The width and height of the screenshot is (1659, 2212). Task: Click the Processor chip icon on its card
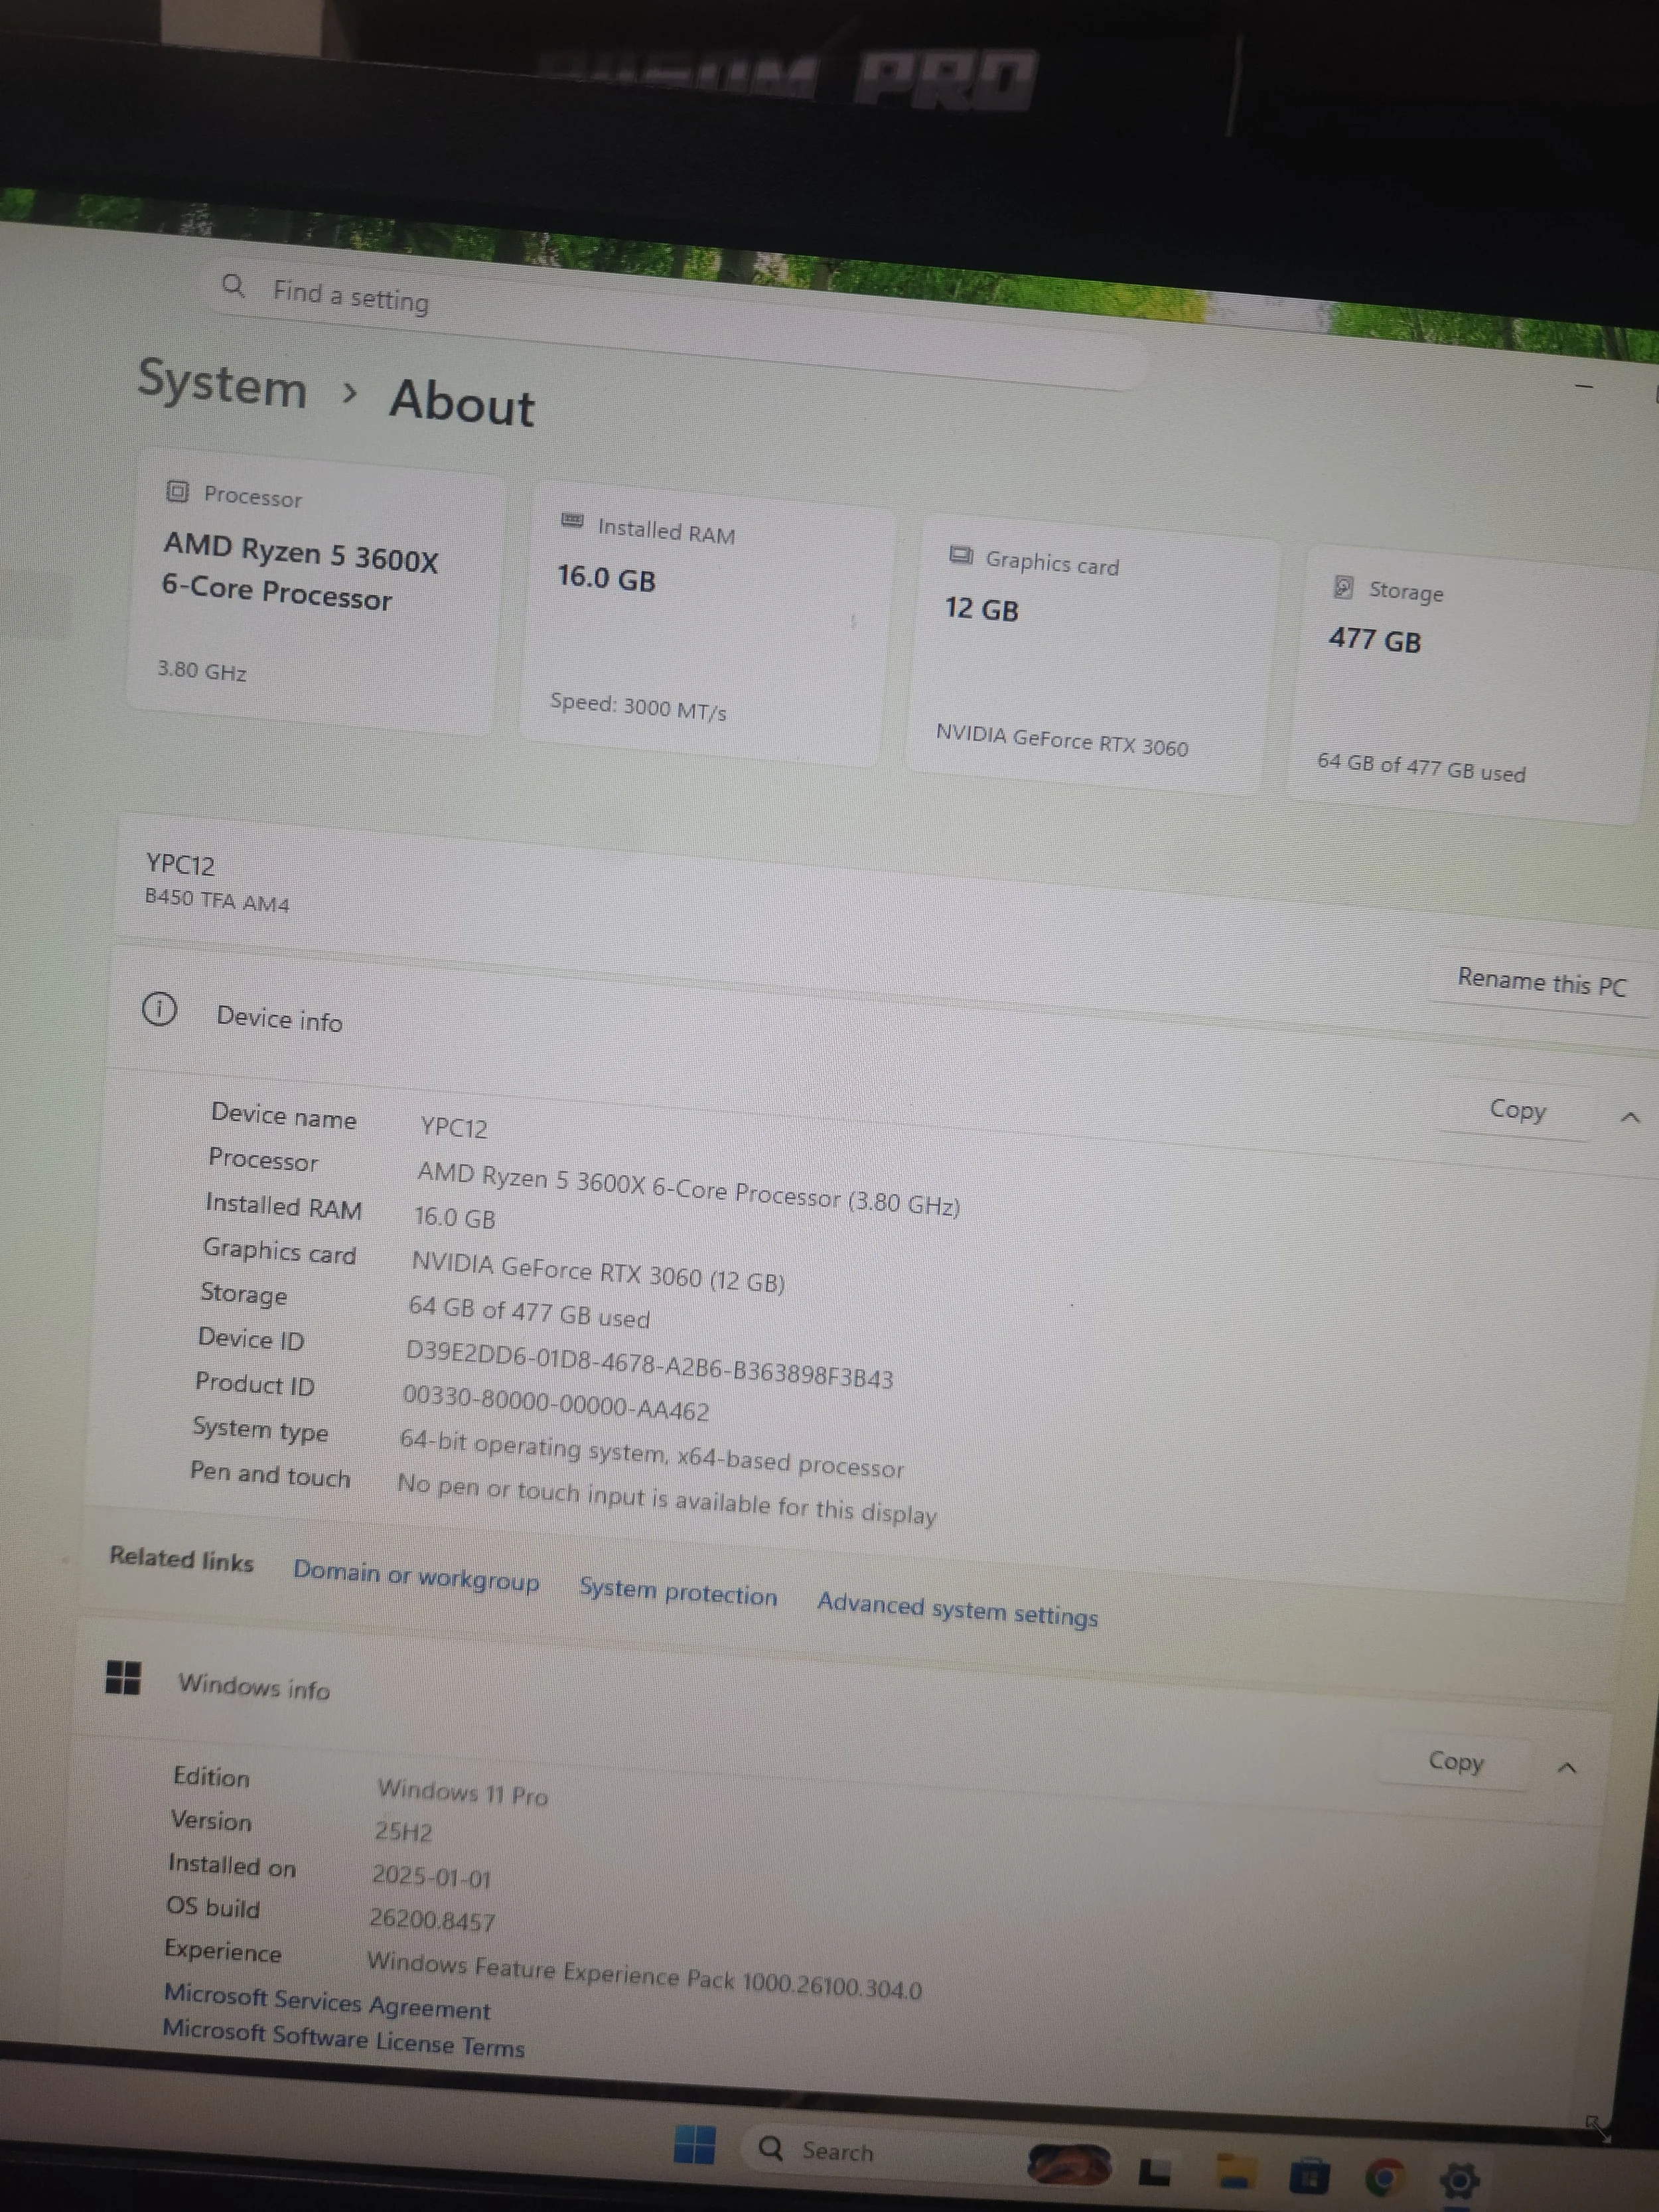point(177,491)
